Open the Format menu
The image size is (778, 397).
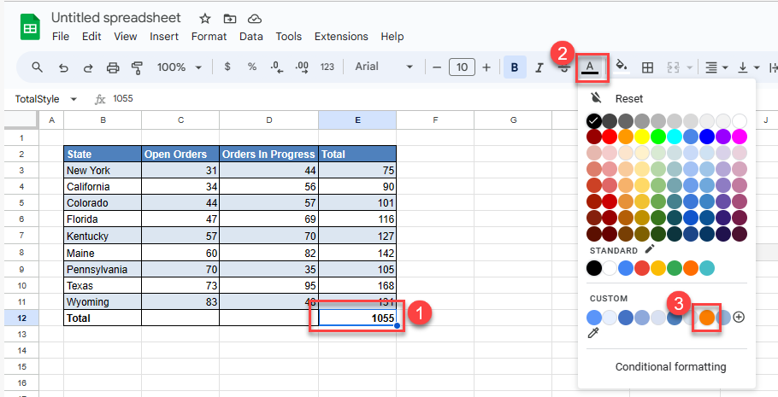pyautogui.click(x=209, y=37)
